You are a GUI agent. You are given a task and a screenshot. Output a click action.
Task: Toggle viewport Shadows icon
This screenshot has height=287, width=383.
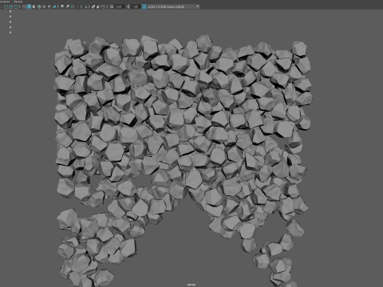(54, 6)
